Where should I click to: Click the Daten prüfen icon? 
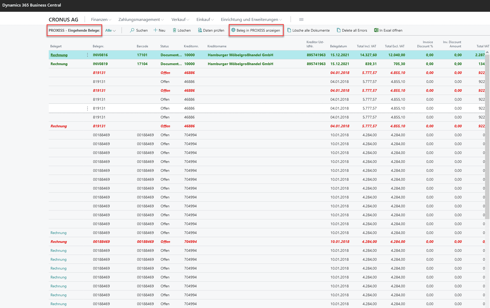[200, 30]
